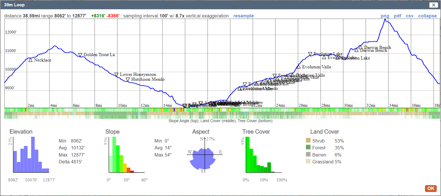Click the '30°' slope histogram axis label
This screenshot has height=196, width=441.
pos(127,180)
